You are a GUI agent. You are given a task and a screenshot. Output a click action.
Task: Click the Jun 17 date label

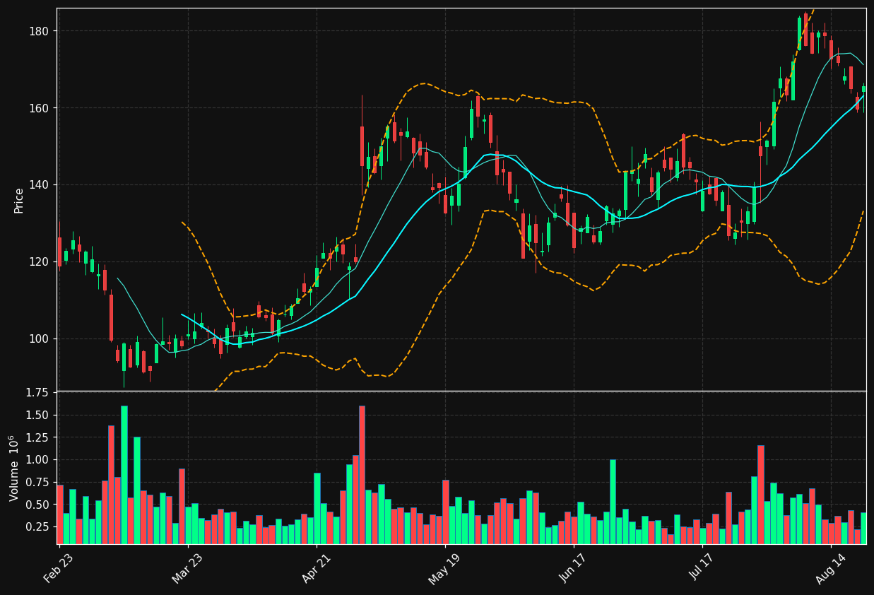[573, 569]
